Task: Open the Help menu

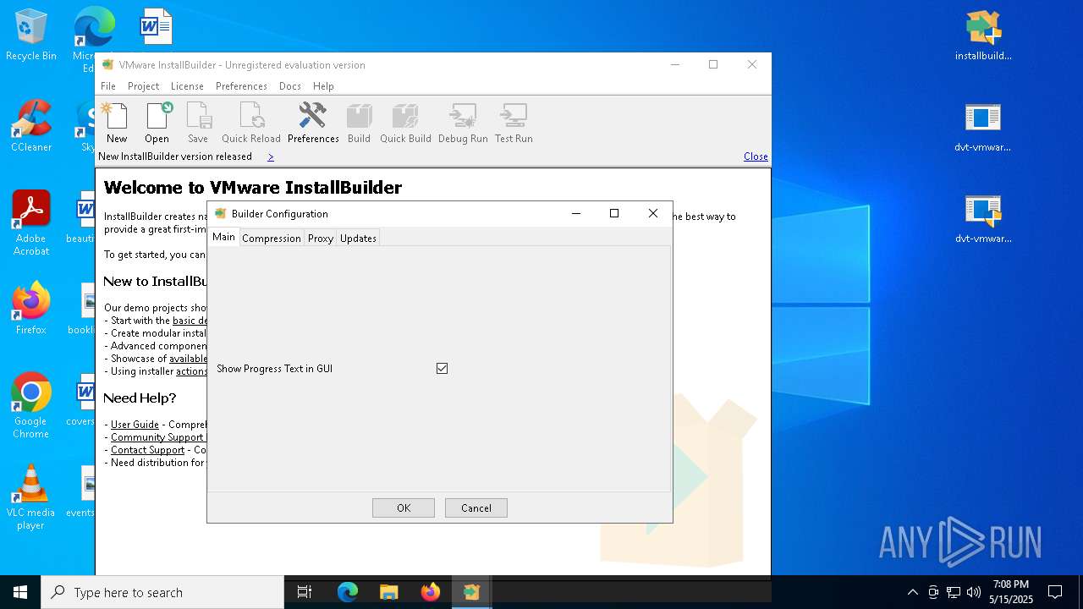Action: pos(323,86)
